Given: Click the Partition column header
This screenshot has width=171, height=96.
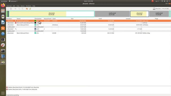Looking at the screenshot, I should tap(9, 19).
